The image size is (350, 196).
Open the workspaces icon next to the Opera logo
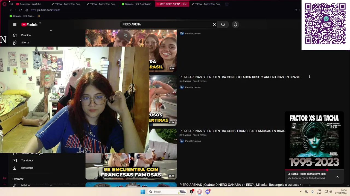tap(11, 4)
